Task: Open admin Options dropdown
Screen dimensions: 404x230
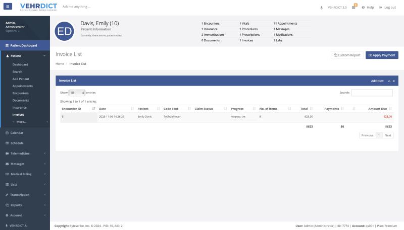Action: coord(12,31)
